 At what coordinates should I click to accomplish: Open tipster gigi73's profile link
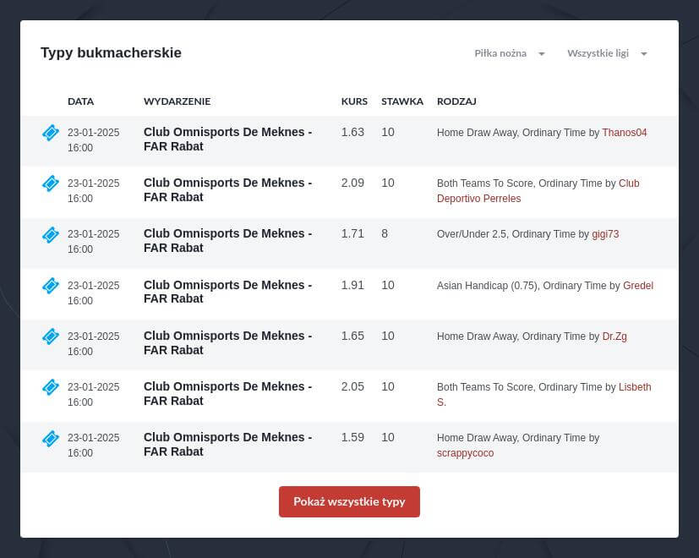tap(605, 234)
